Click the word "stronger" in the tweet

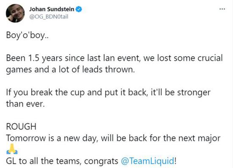(194, 93)
